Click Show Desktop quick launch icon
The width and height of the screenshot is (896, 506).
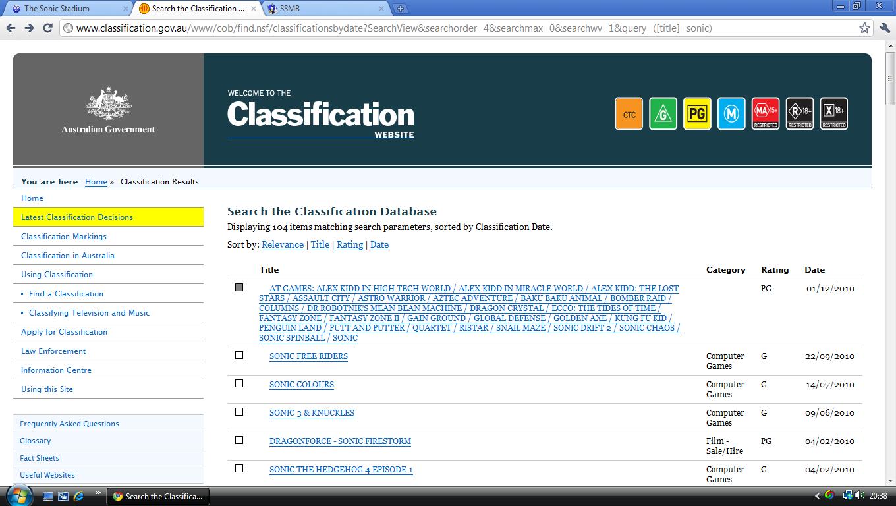(x=48, y=496)
